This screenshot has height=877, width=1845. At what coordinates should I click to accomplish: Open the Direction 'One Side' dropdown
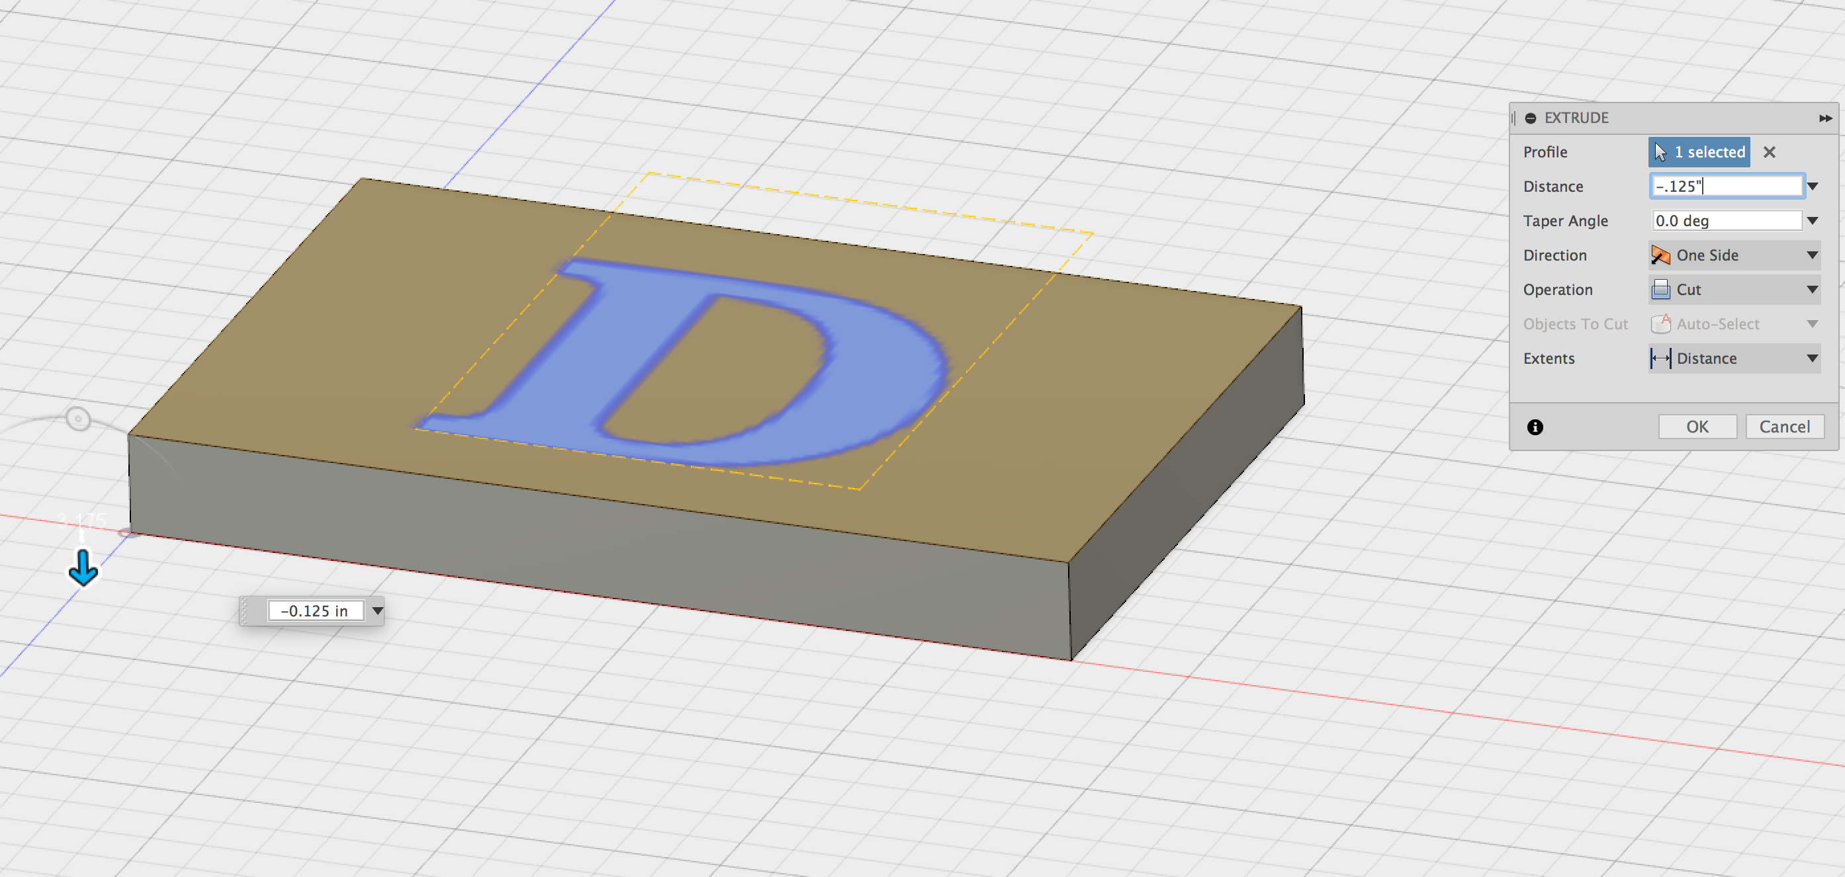pos(1734,255)
